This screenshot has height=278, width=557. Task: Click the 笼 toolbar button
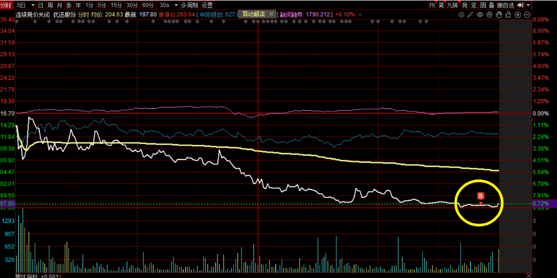pyautogui.click(x=474, y=5)
